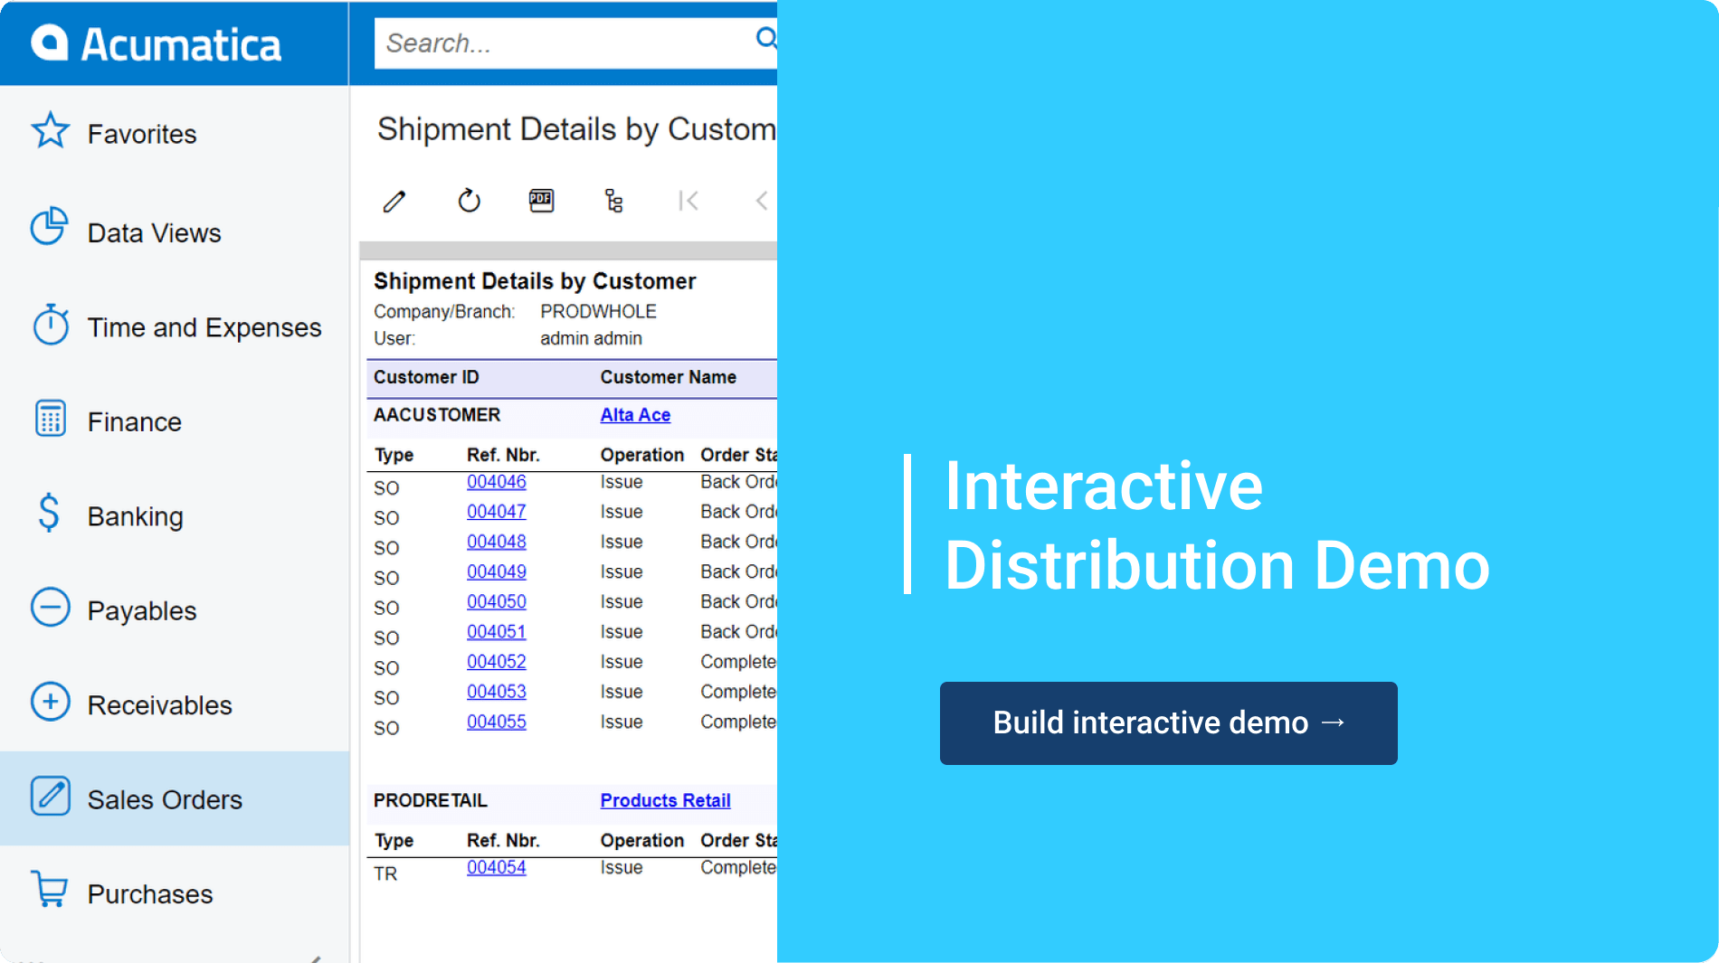Export the report using the PDF icon
This screenshot has height=963, width=1719.
(x=541, y=201)
